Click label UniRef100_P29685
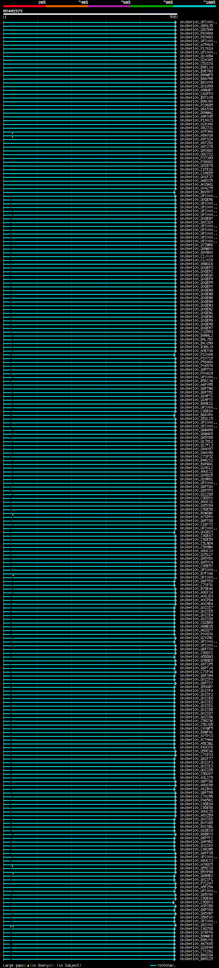Image resolution: width=219 pixels, height=968 pixels. coord(196,105)
